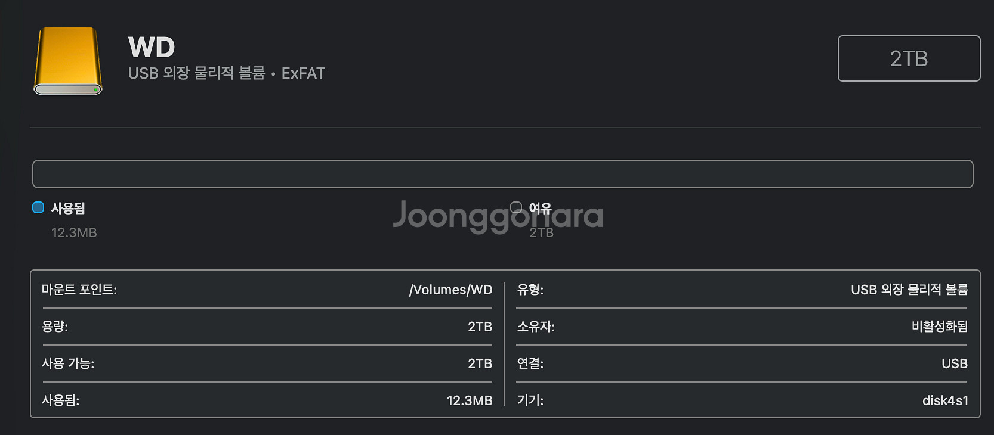Screen dimensions: 994x435
Task: Click the Owners (소유자) disabled value
Action: [940, 327]
